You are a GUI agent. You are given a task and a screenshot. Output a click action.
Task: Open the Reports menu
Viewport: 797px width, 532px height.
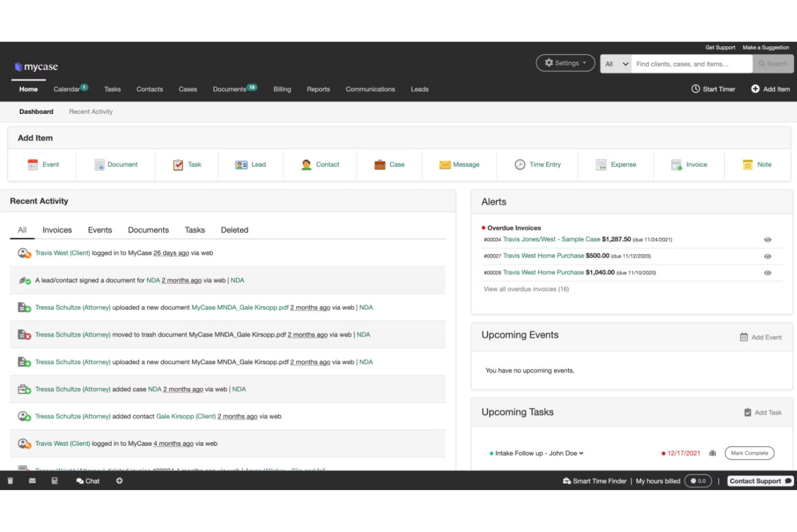point(318,89)
